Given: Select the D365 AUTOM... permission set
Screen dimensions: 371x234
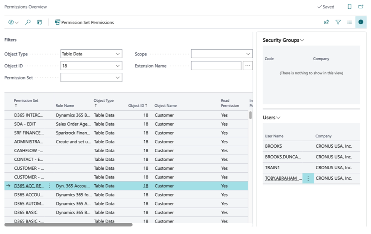Looking at the screenshot, I should pyautogui.click(x=29, y=204).
